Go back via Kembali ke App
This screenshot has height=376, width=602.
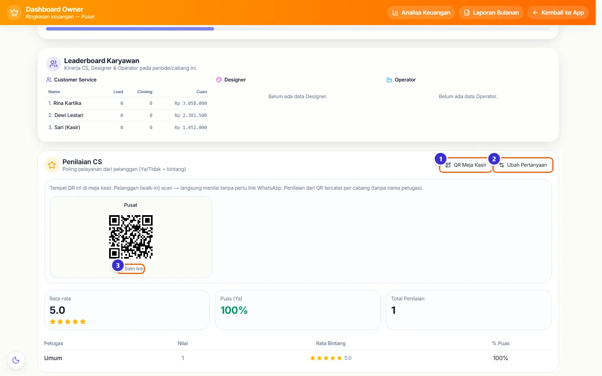tap(558, 13)
